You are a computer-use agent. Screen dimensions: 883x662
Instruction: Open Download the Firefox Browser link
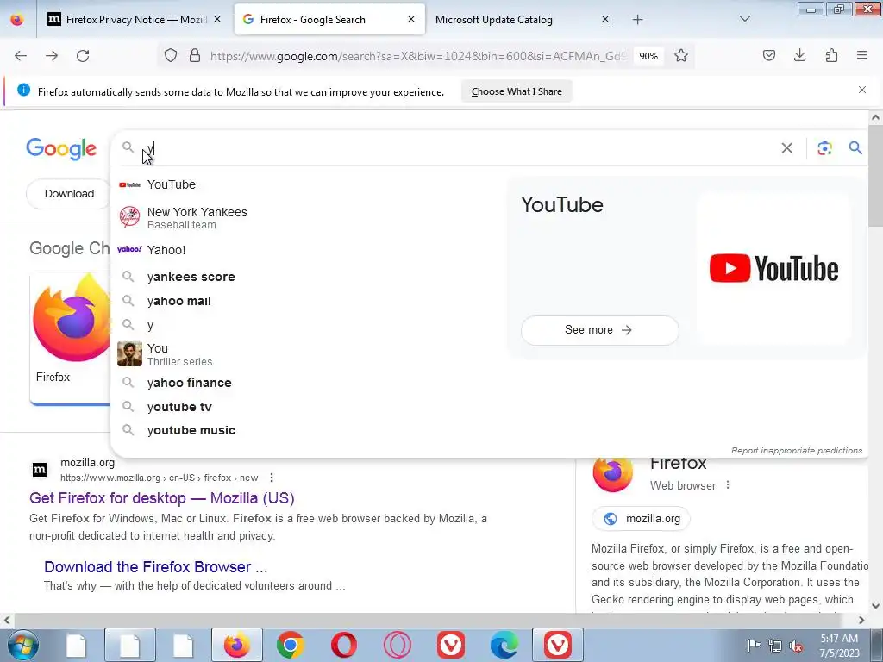tap(155, 567)
